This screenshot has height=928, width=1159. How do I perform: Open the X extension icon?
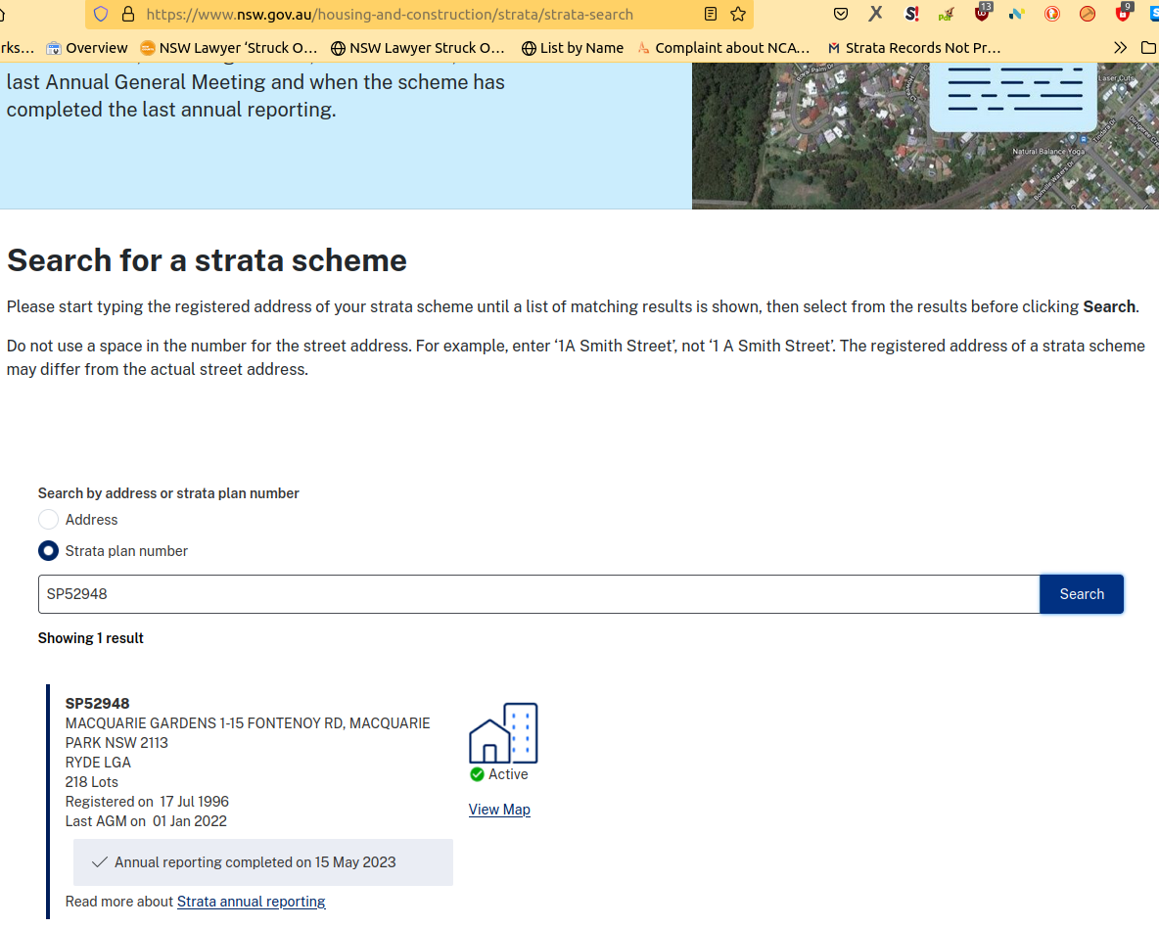(x=876, y=14)
